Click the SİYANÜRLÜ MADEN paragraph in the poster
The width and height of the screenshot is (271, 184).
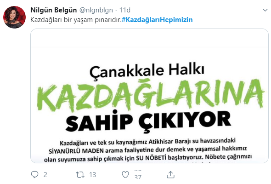click(148, 149)
